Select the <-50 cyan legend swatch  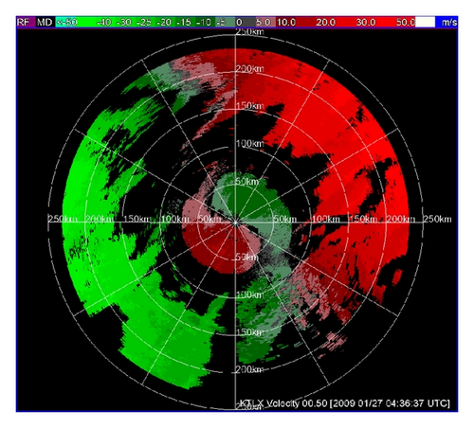[66, 23]
